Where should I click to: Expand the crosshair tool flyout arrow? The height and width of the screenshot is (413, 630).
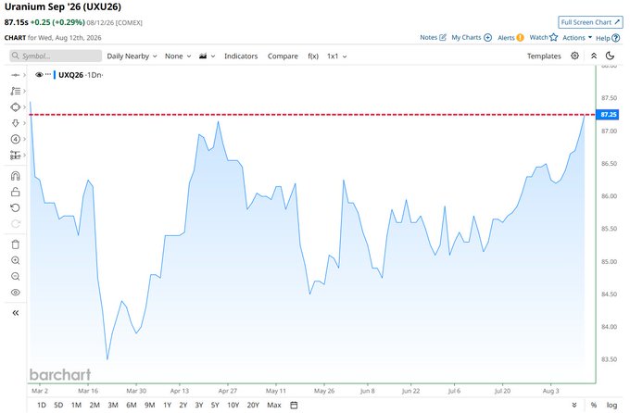24,75
